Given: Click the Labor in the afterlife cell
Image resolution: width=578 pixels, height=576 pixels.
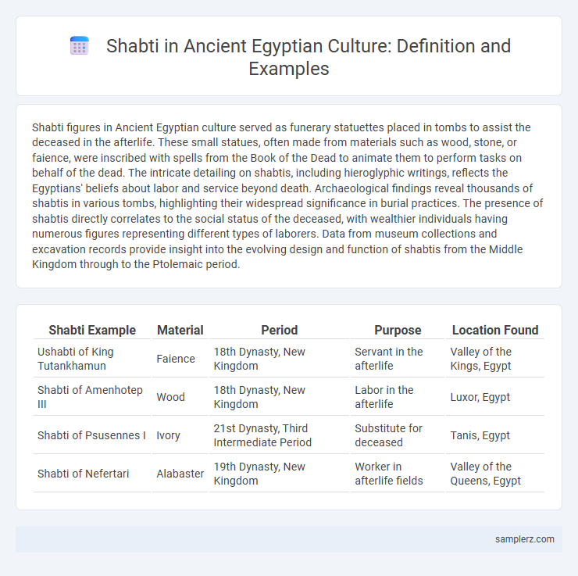Looking at the screenshot, I should coord(398,397).
